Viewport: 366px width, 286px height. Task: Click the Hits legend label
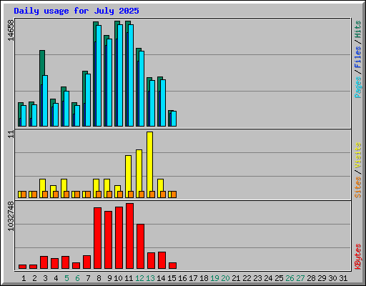click(x=357, y=29)
